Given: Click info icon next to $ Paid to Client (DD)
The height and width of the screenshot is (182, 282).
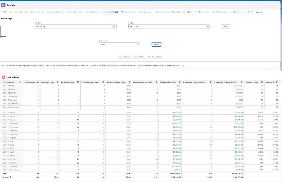Looking at the screenshot, I should 180,82.
